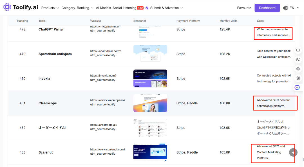Screen dimensions: 304x167
Task: Open the Clearscope tool name
Action: pyautogui.click(x=48, y=103)
